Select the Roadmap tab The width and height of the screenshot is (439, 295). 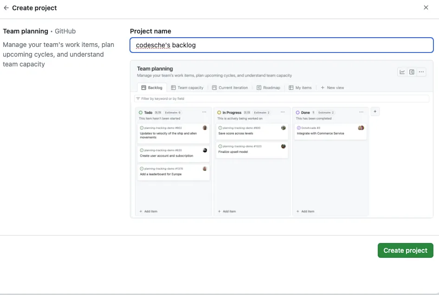tap(268, 87)
